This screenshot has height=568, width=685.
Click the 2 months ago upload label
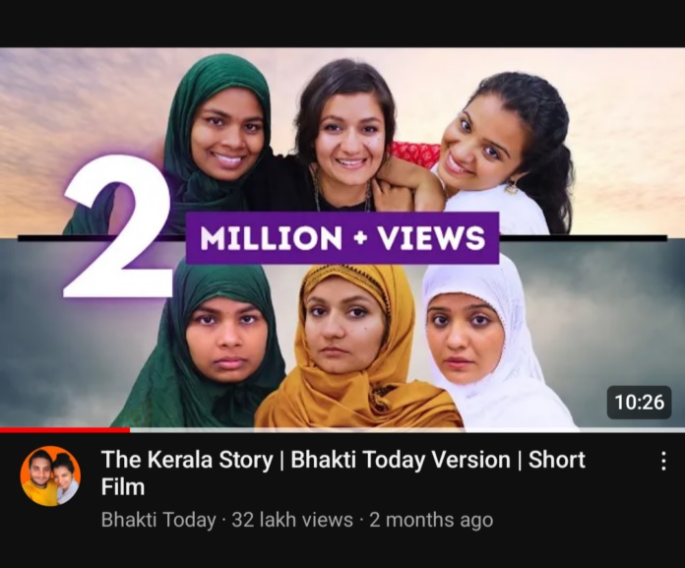pos(431,520)
